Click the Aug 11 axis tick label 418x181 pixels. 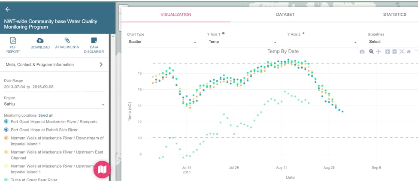[282, 168]
